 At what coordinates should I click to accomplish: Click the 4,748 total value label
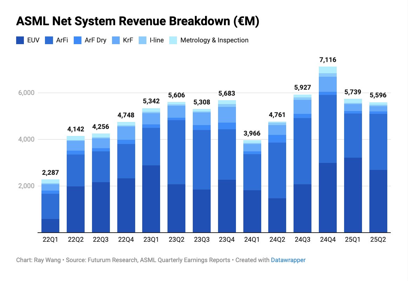tap(126, 115)
